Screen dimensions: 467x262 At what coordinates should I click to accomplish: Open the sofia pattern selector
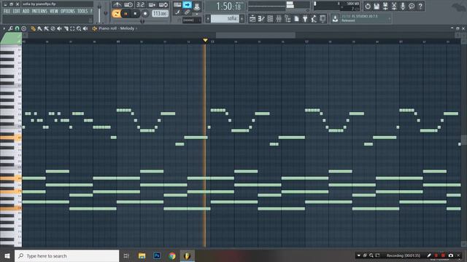[225, 18]
